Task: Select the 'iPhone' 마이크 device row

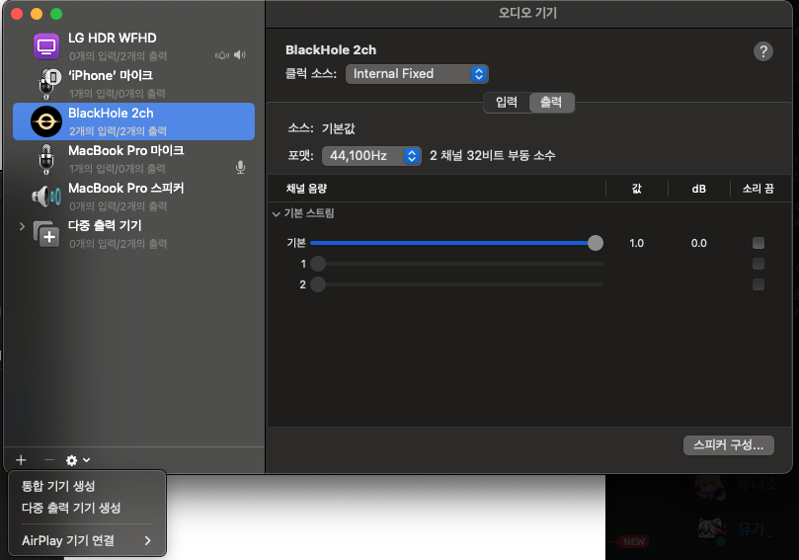Action: (133, 84)
